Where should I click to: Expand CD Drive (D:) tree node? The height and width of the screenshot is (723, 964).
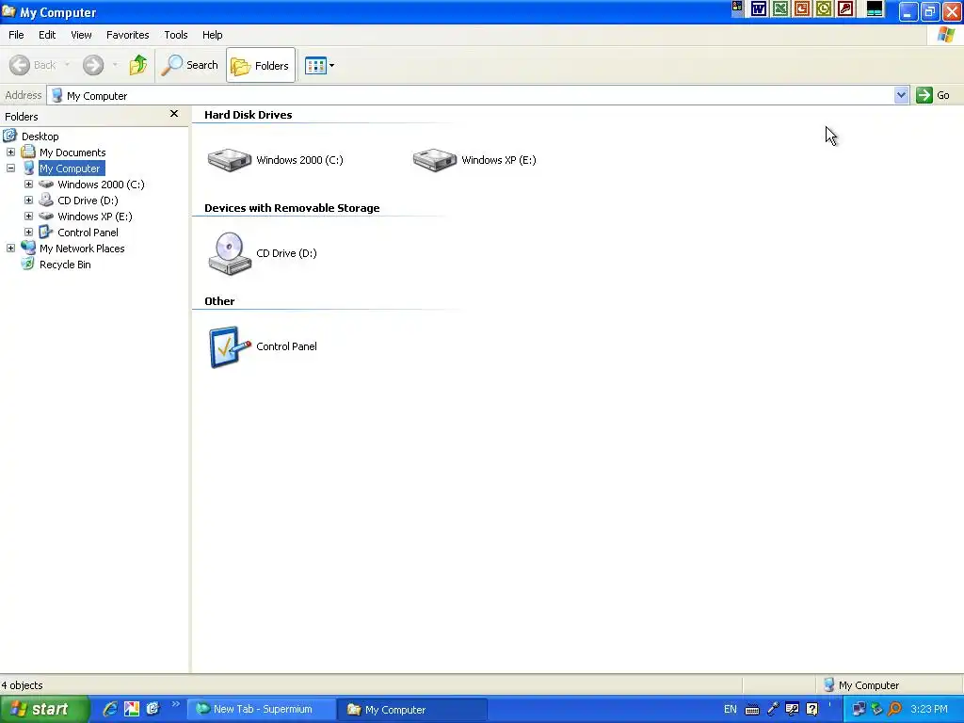coord(28,200)
